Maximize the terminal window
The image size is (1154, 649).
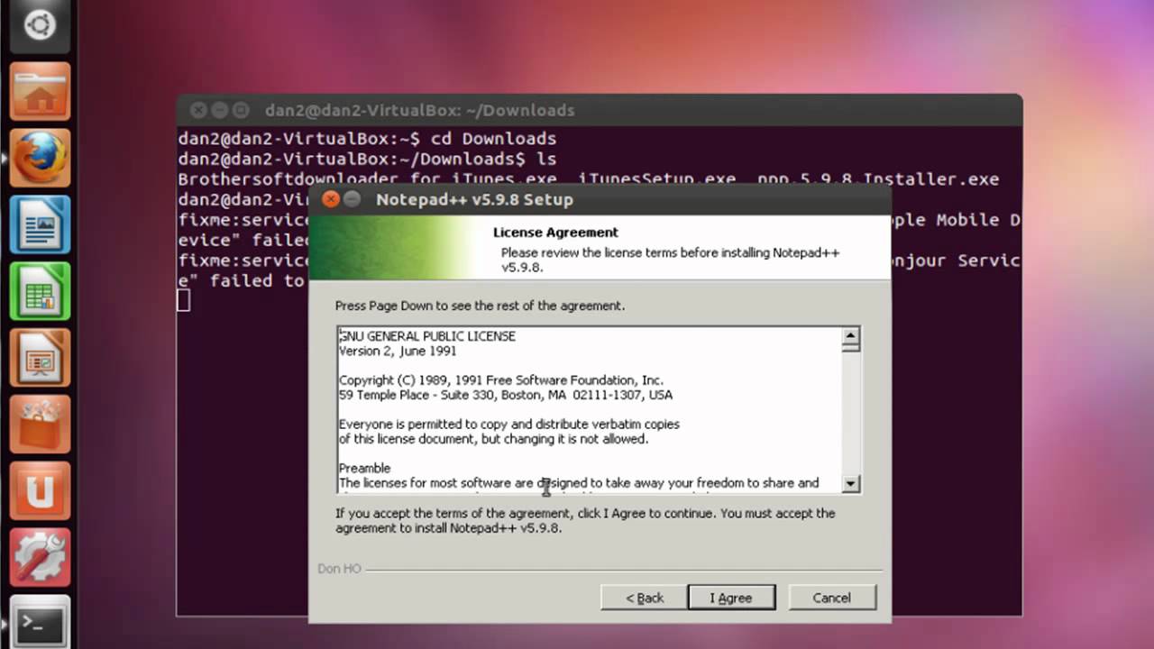(241, 110)
